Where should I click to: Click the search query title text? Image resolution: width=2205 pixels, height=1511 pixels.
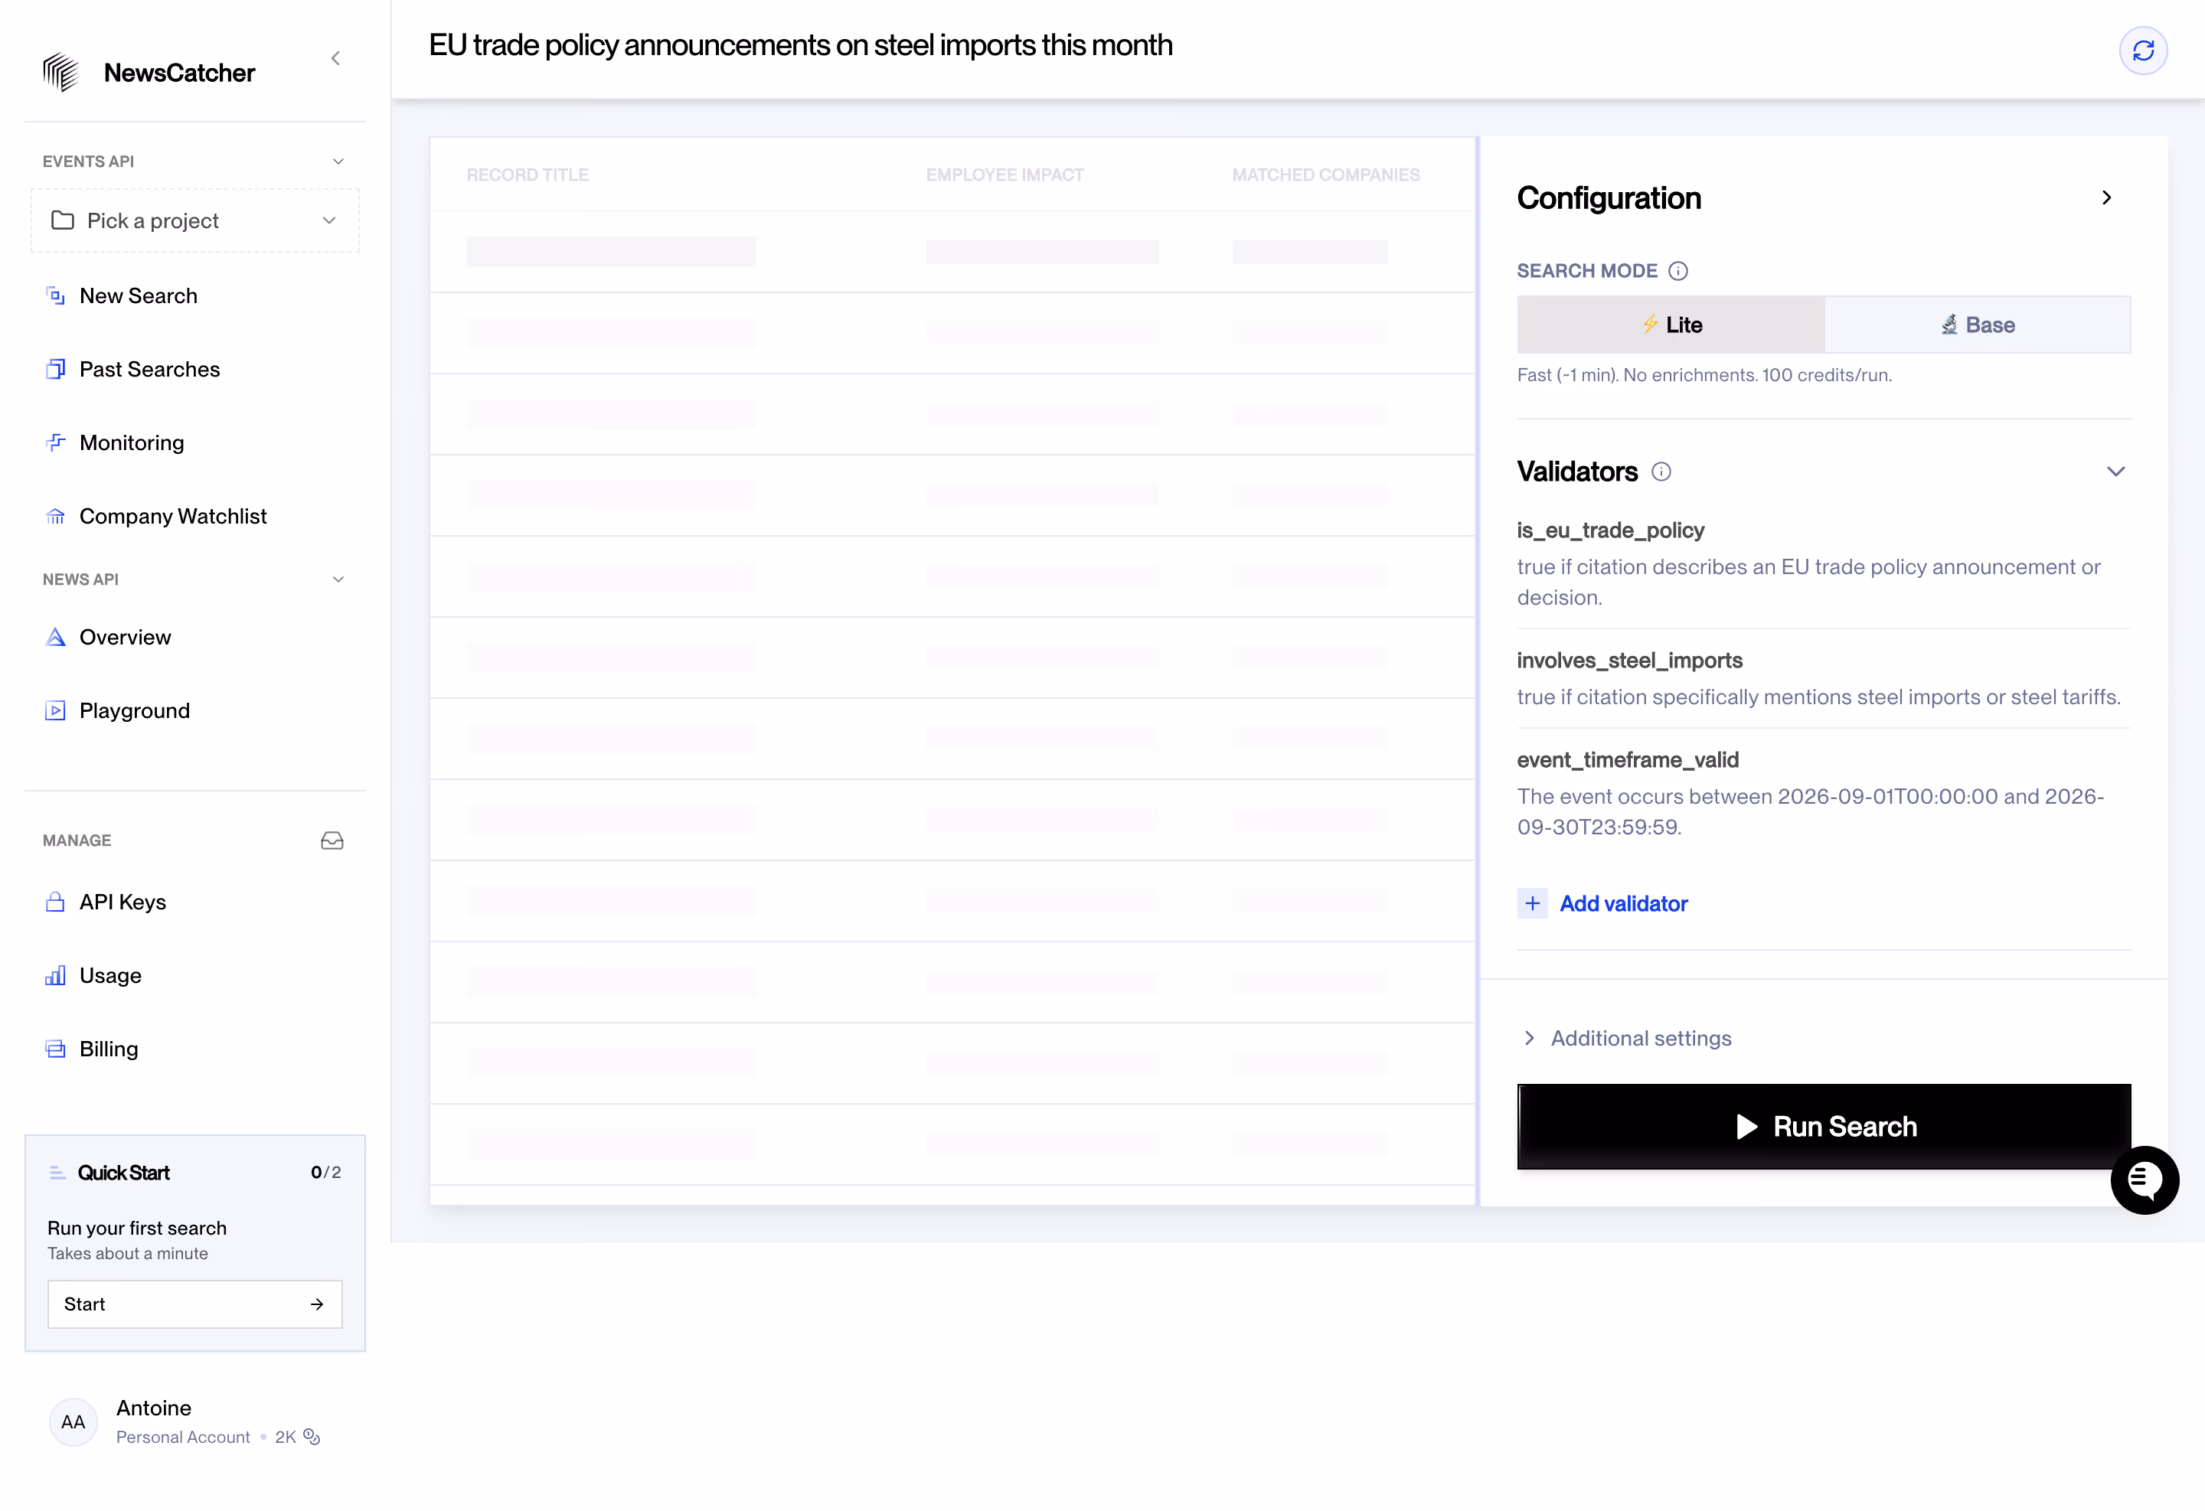(x=800, y=44)
